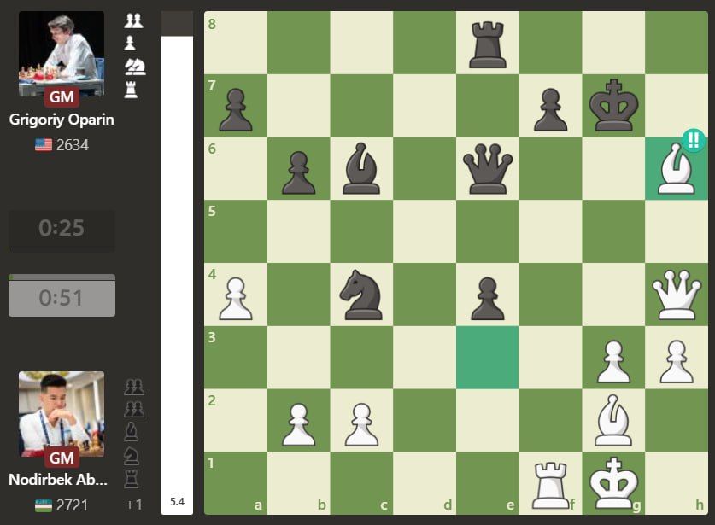Select the white pawn on c2
Screen dimensions: 715x525
tap(361, 425)
